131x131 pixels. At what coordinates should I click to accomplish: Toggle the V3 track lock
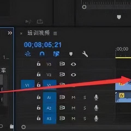click(x=38, y=64)
